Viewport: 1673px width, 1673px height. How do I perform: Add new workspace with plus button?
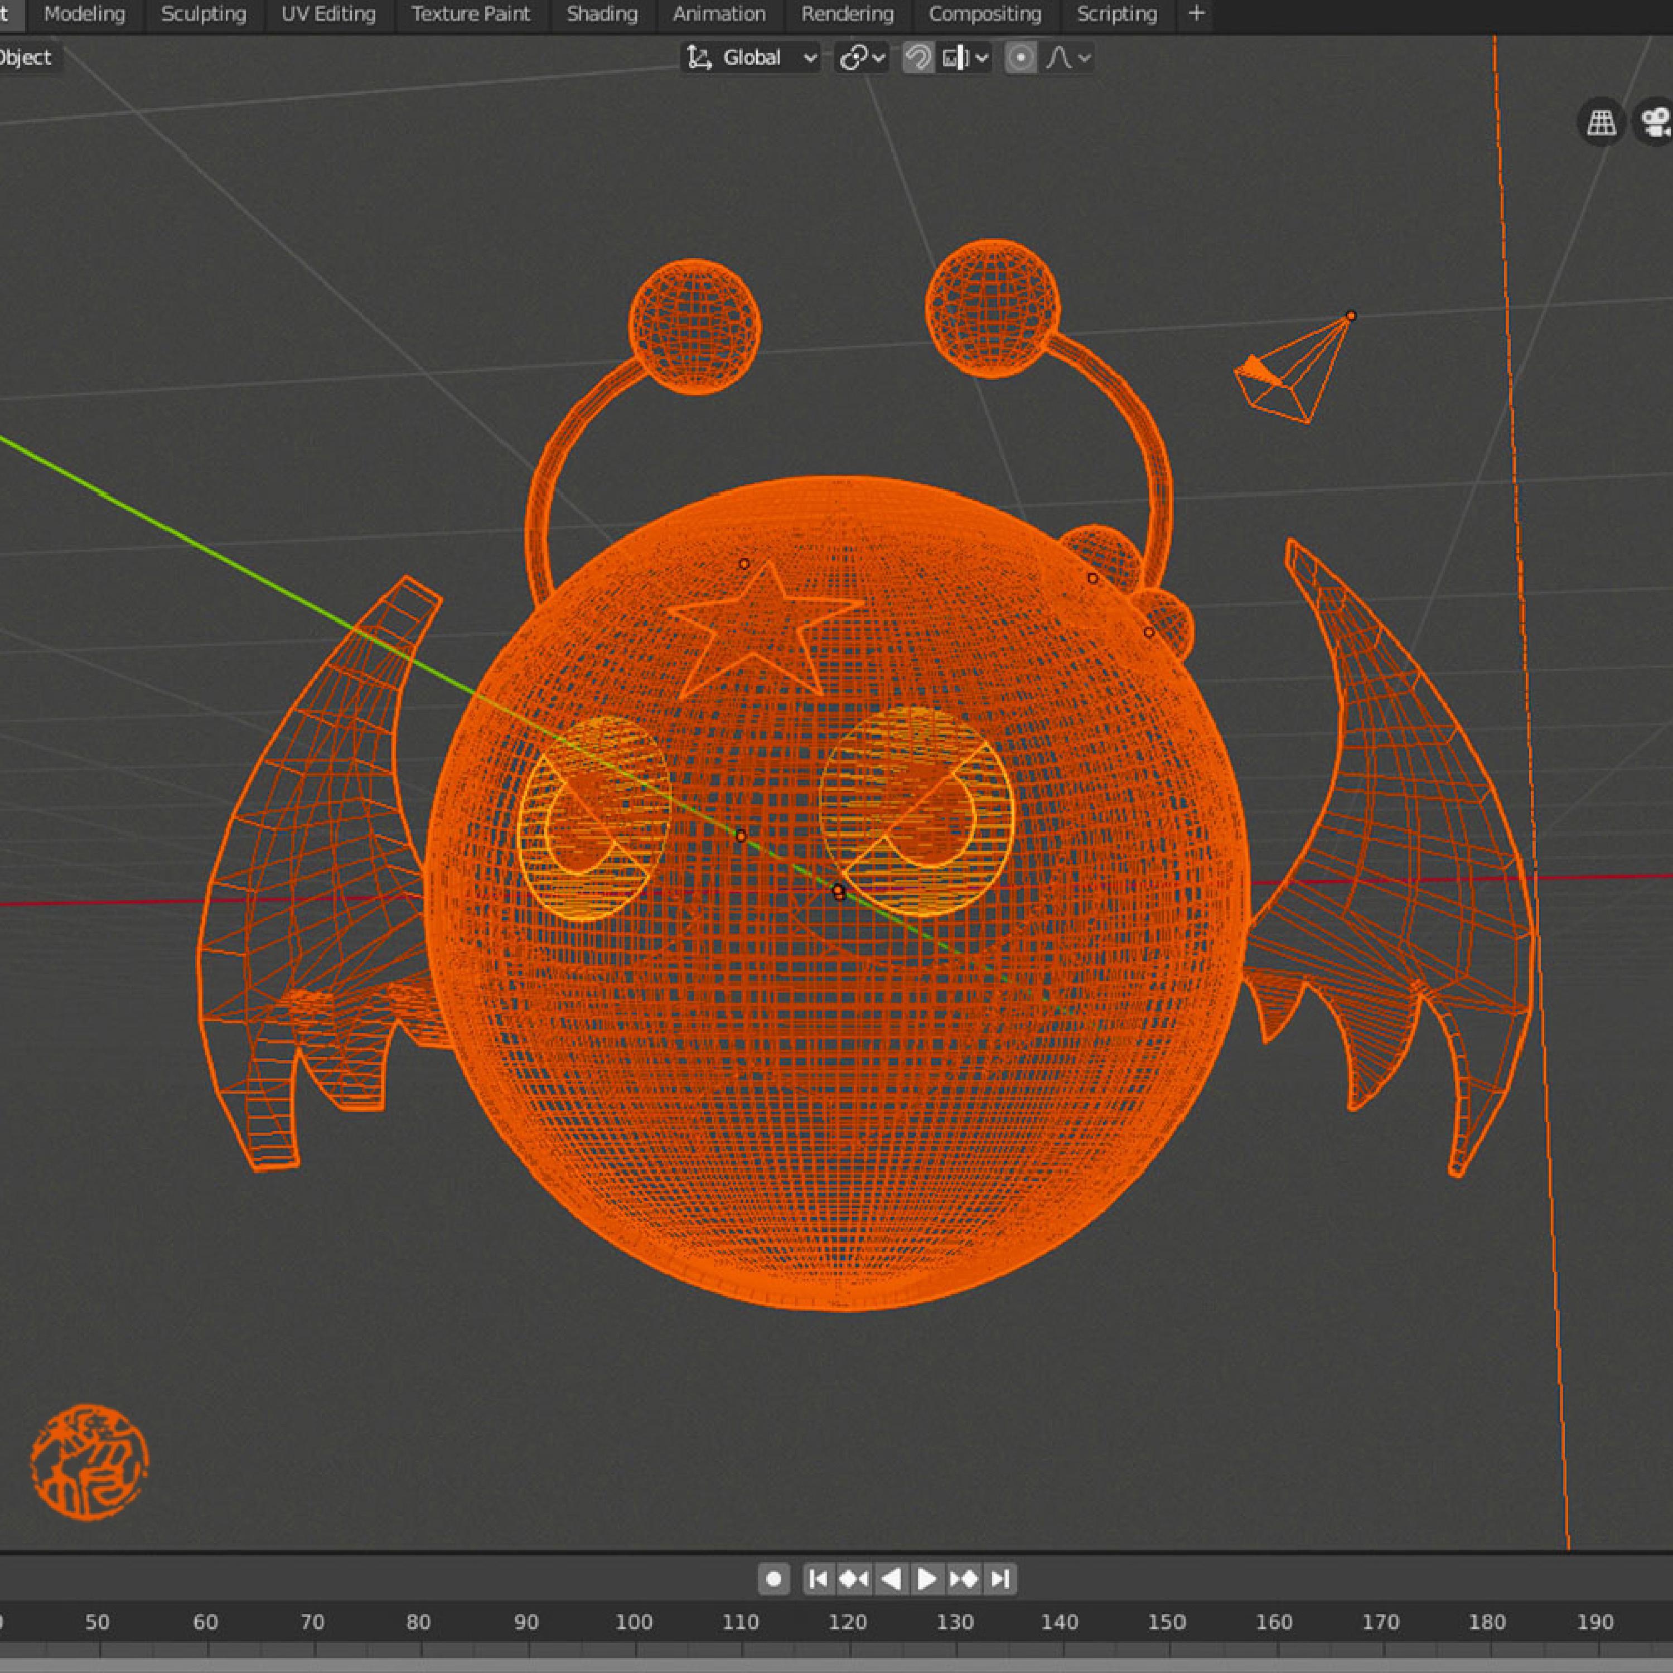1196,14
